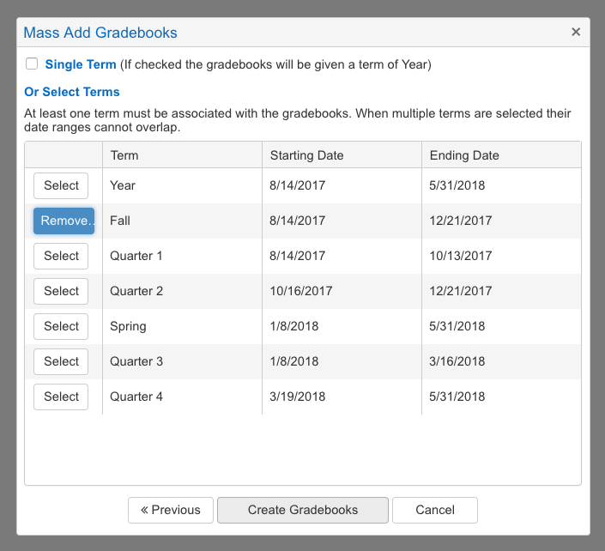Click the Ending Date column header

(464, 155)
